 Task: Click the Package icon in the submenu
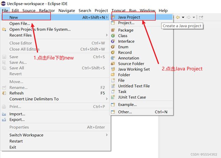coord(113,30)
